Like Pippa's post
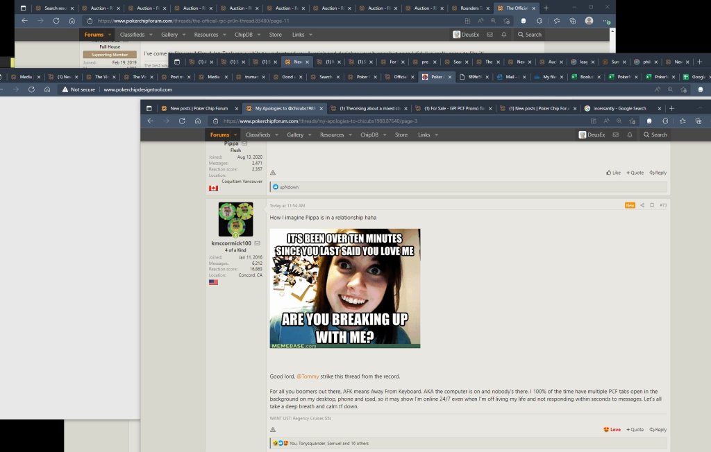The height and width of the screenshot is (452, 711). point(613,173)
